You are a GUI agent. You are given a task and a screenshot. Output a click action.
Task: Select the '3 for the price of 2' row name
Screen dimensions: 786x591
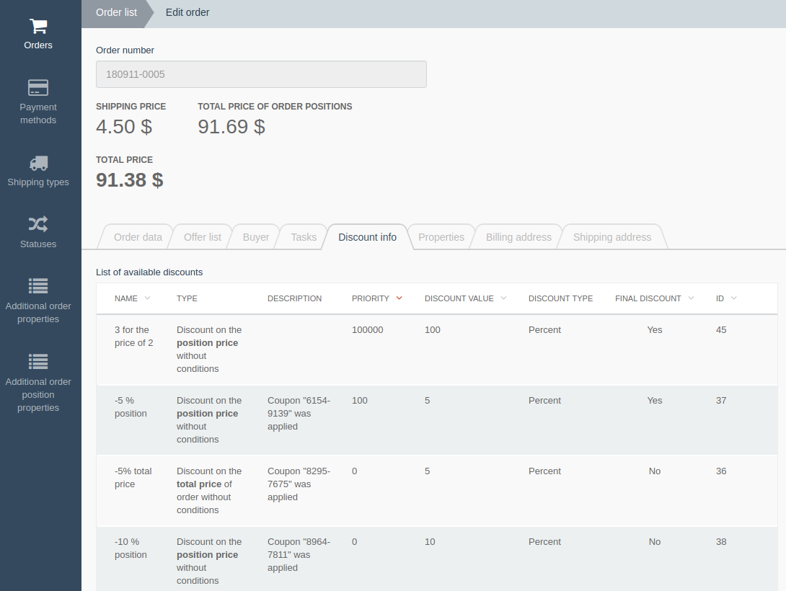point(134,336)
